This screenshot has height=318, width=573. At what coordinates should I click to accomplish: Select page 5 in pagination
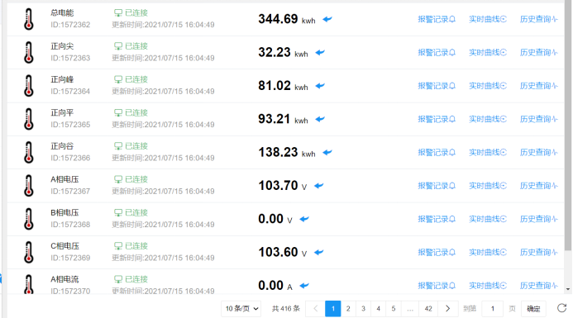394,309
